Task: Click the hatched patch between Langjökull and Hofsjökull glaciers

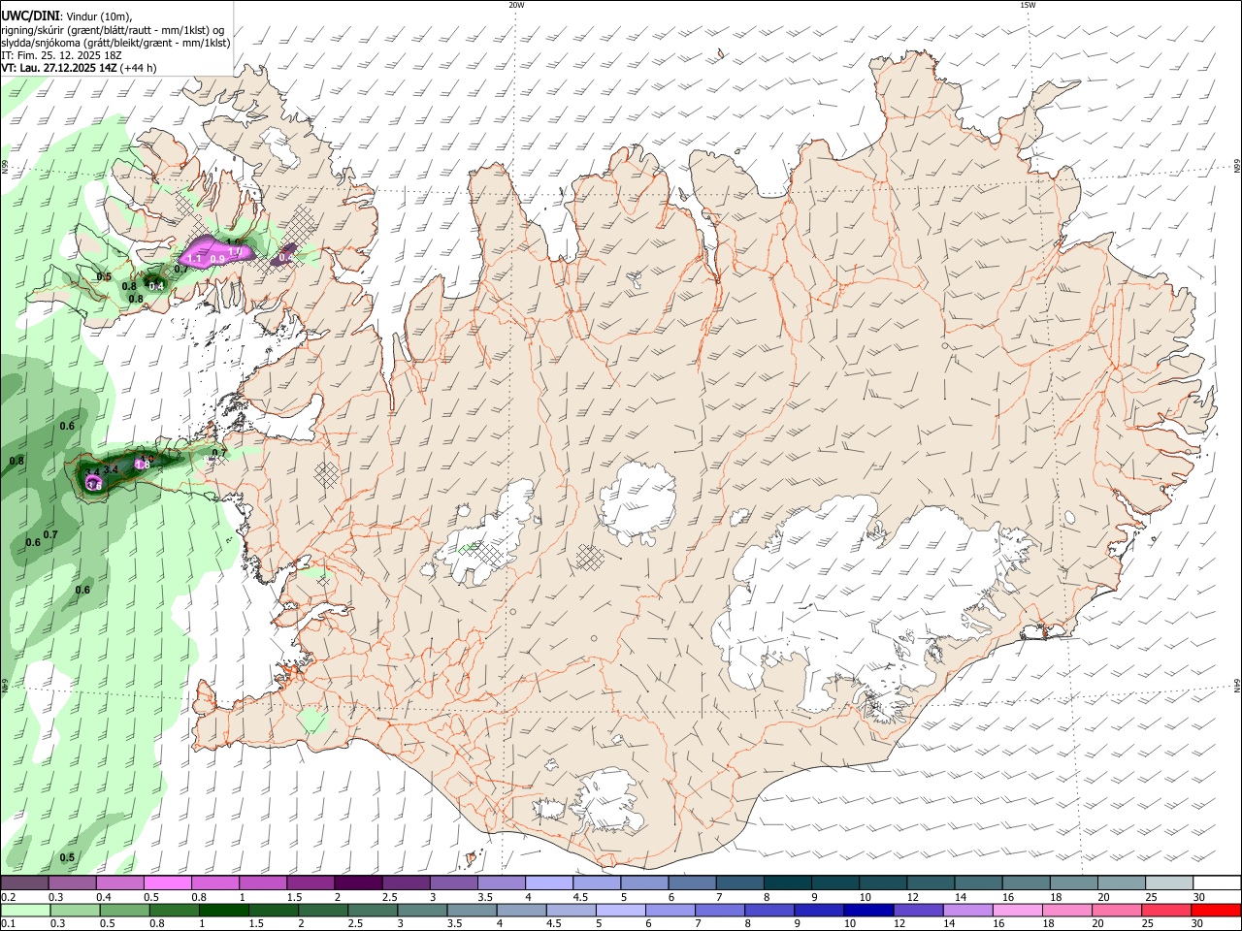Action: [x=590, y=557]
